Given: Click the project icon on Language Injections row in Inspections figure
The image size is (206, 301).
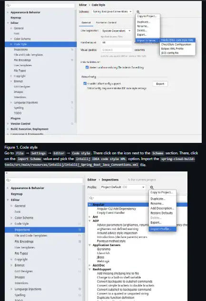Looking at the screenshot, I should click(79, 289).
